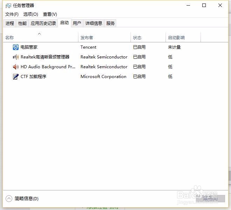Screen dimensions: 231x210
Task: Sort by the 名称 column header
Action: tap(41, 37)
